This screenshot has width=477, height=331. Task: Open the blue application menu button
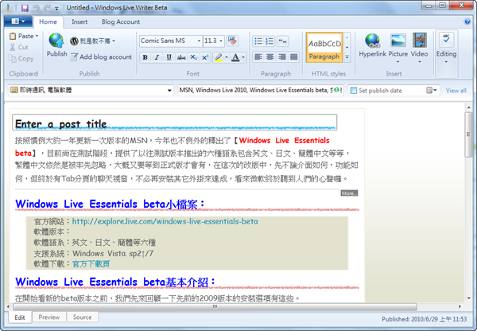[x=18, y=21]
